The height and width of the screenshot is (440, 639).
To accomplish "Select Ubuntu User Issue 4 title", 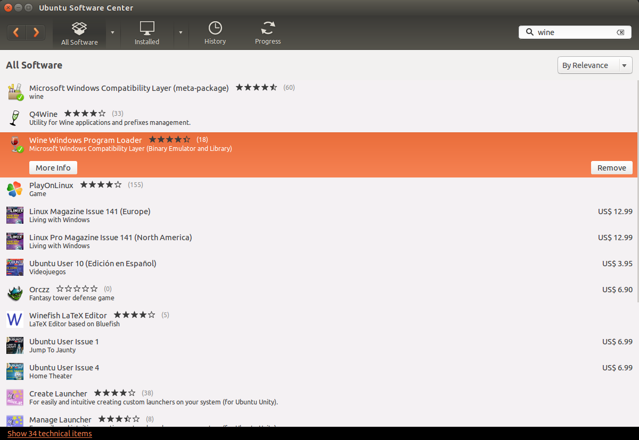I will coord(64,368).
